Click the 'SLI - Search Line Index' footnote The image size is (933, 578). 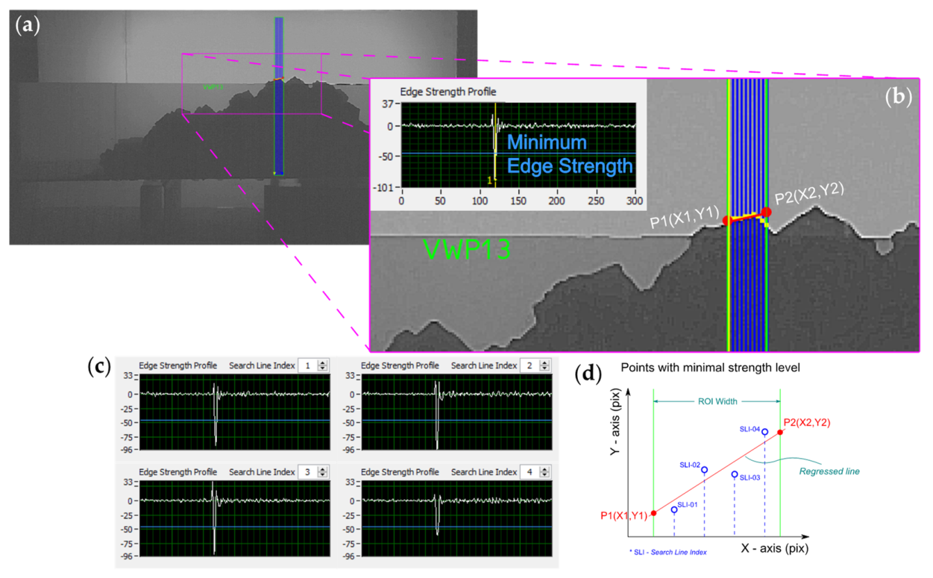tap(667, 552)
